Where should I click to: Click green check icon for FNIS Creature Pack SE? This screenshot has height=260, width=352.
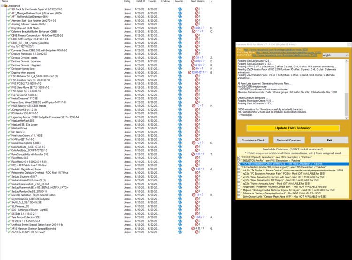click(x=9, y=80)
